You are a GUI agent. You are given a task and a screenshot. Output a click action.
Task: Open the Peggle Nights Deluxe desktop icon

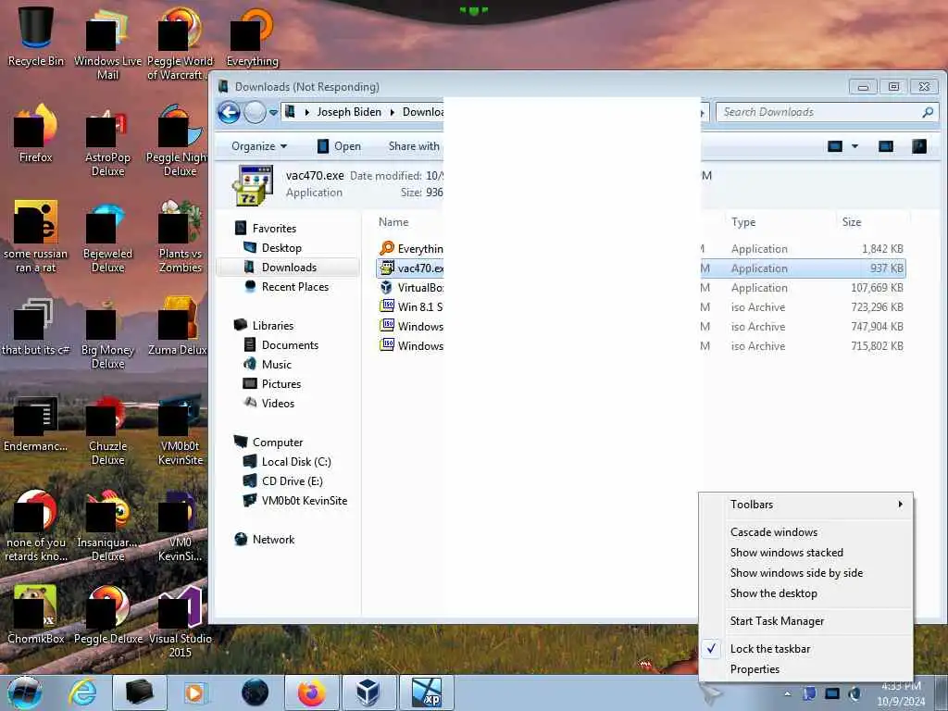(x=177, y=141)
